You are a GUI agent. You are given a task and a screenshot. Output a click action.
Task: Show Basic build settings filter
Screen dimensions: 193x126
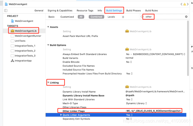(x=51, y=17)
